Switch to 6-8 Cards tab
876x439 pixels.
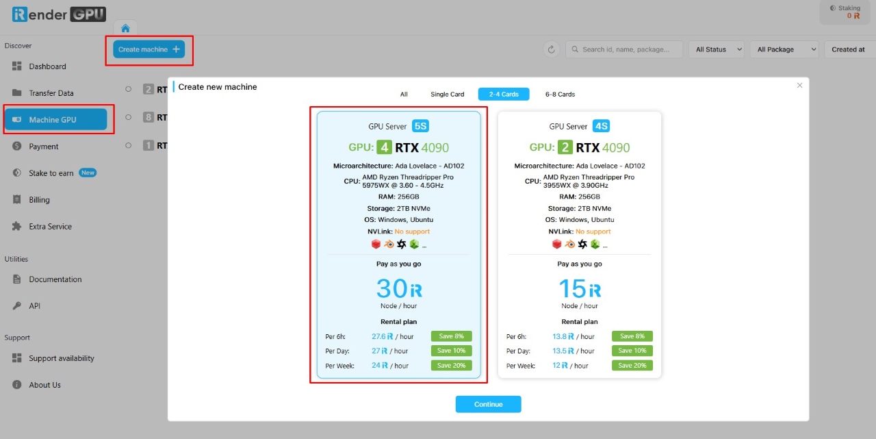[x=560, y=95]
